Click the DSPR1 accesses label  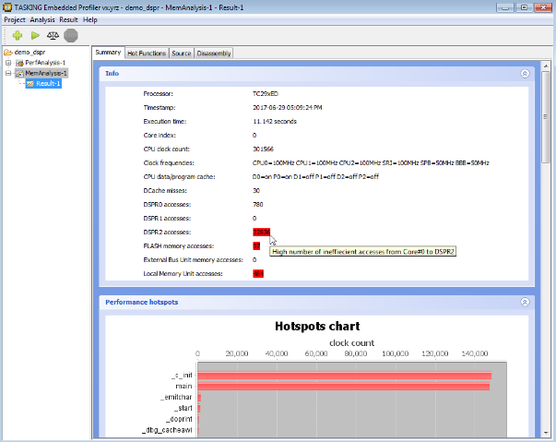(x=167, y=218)
